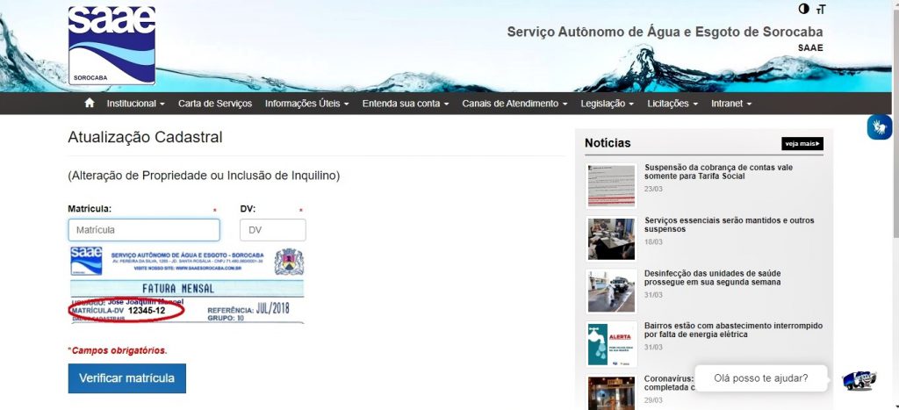899x410 pixels.
Task: Expand the Institucional dropdown menu
Action: point(135,104)
